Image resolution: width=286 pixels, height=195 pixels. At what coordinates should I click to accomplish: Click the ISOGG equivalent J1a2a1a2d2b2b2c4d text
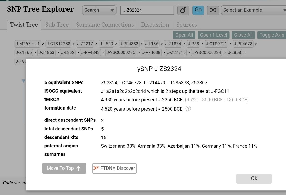tap(165, 91)
